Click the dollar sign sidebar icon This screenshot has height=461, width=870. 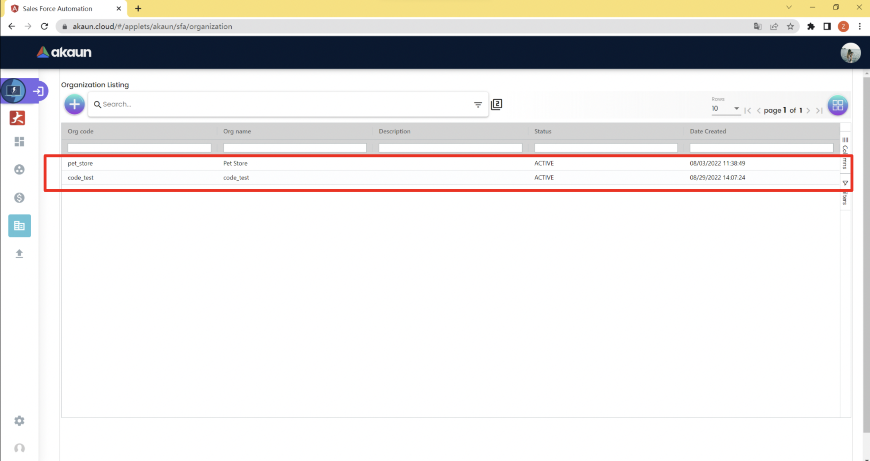tap(19, 198)
